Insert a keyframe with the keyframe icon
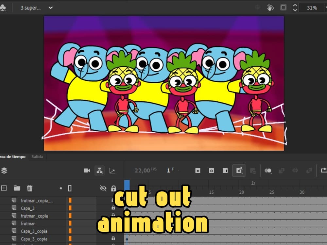This screenshot has width=327, height=245. [x=198, y=171]
